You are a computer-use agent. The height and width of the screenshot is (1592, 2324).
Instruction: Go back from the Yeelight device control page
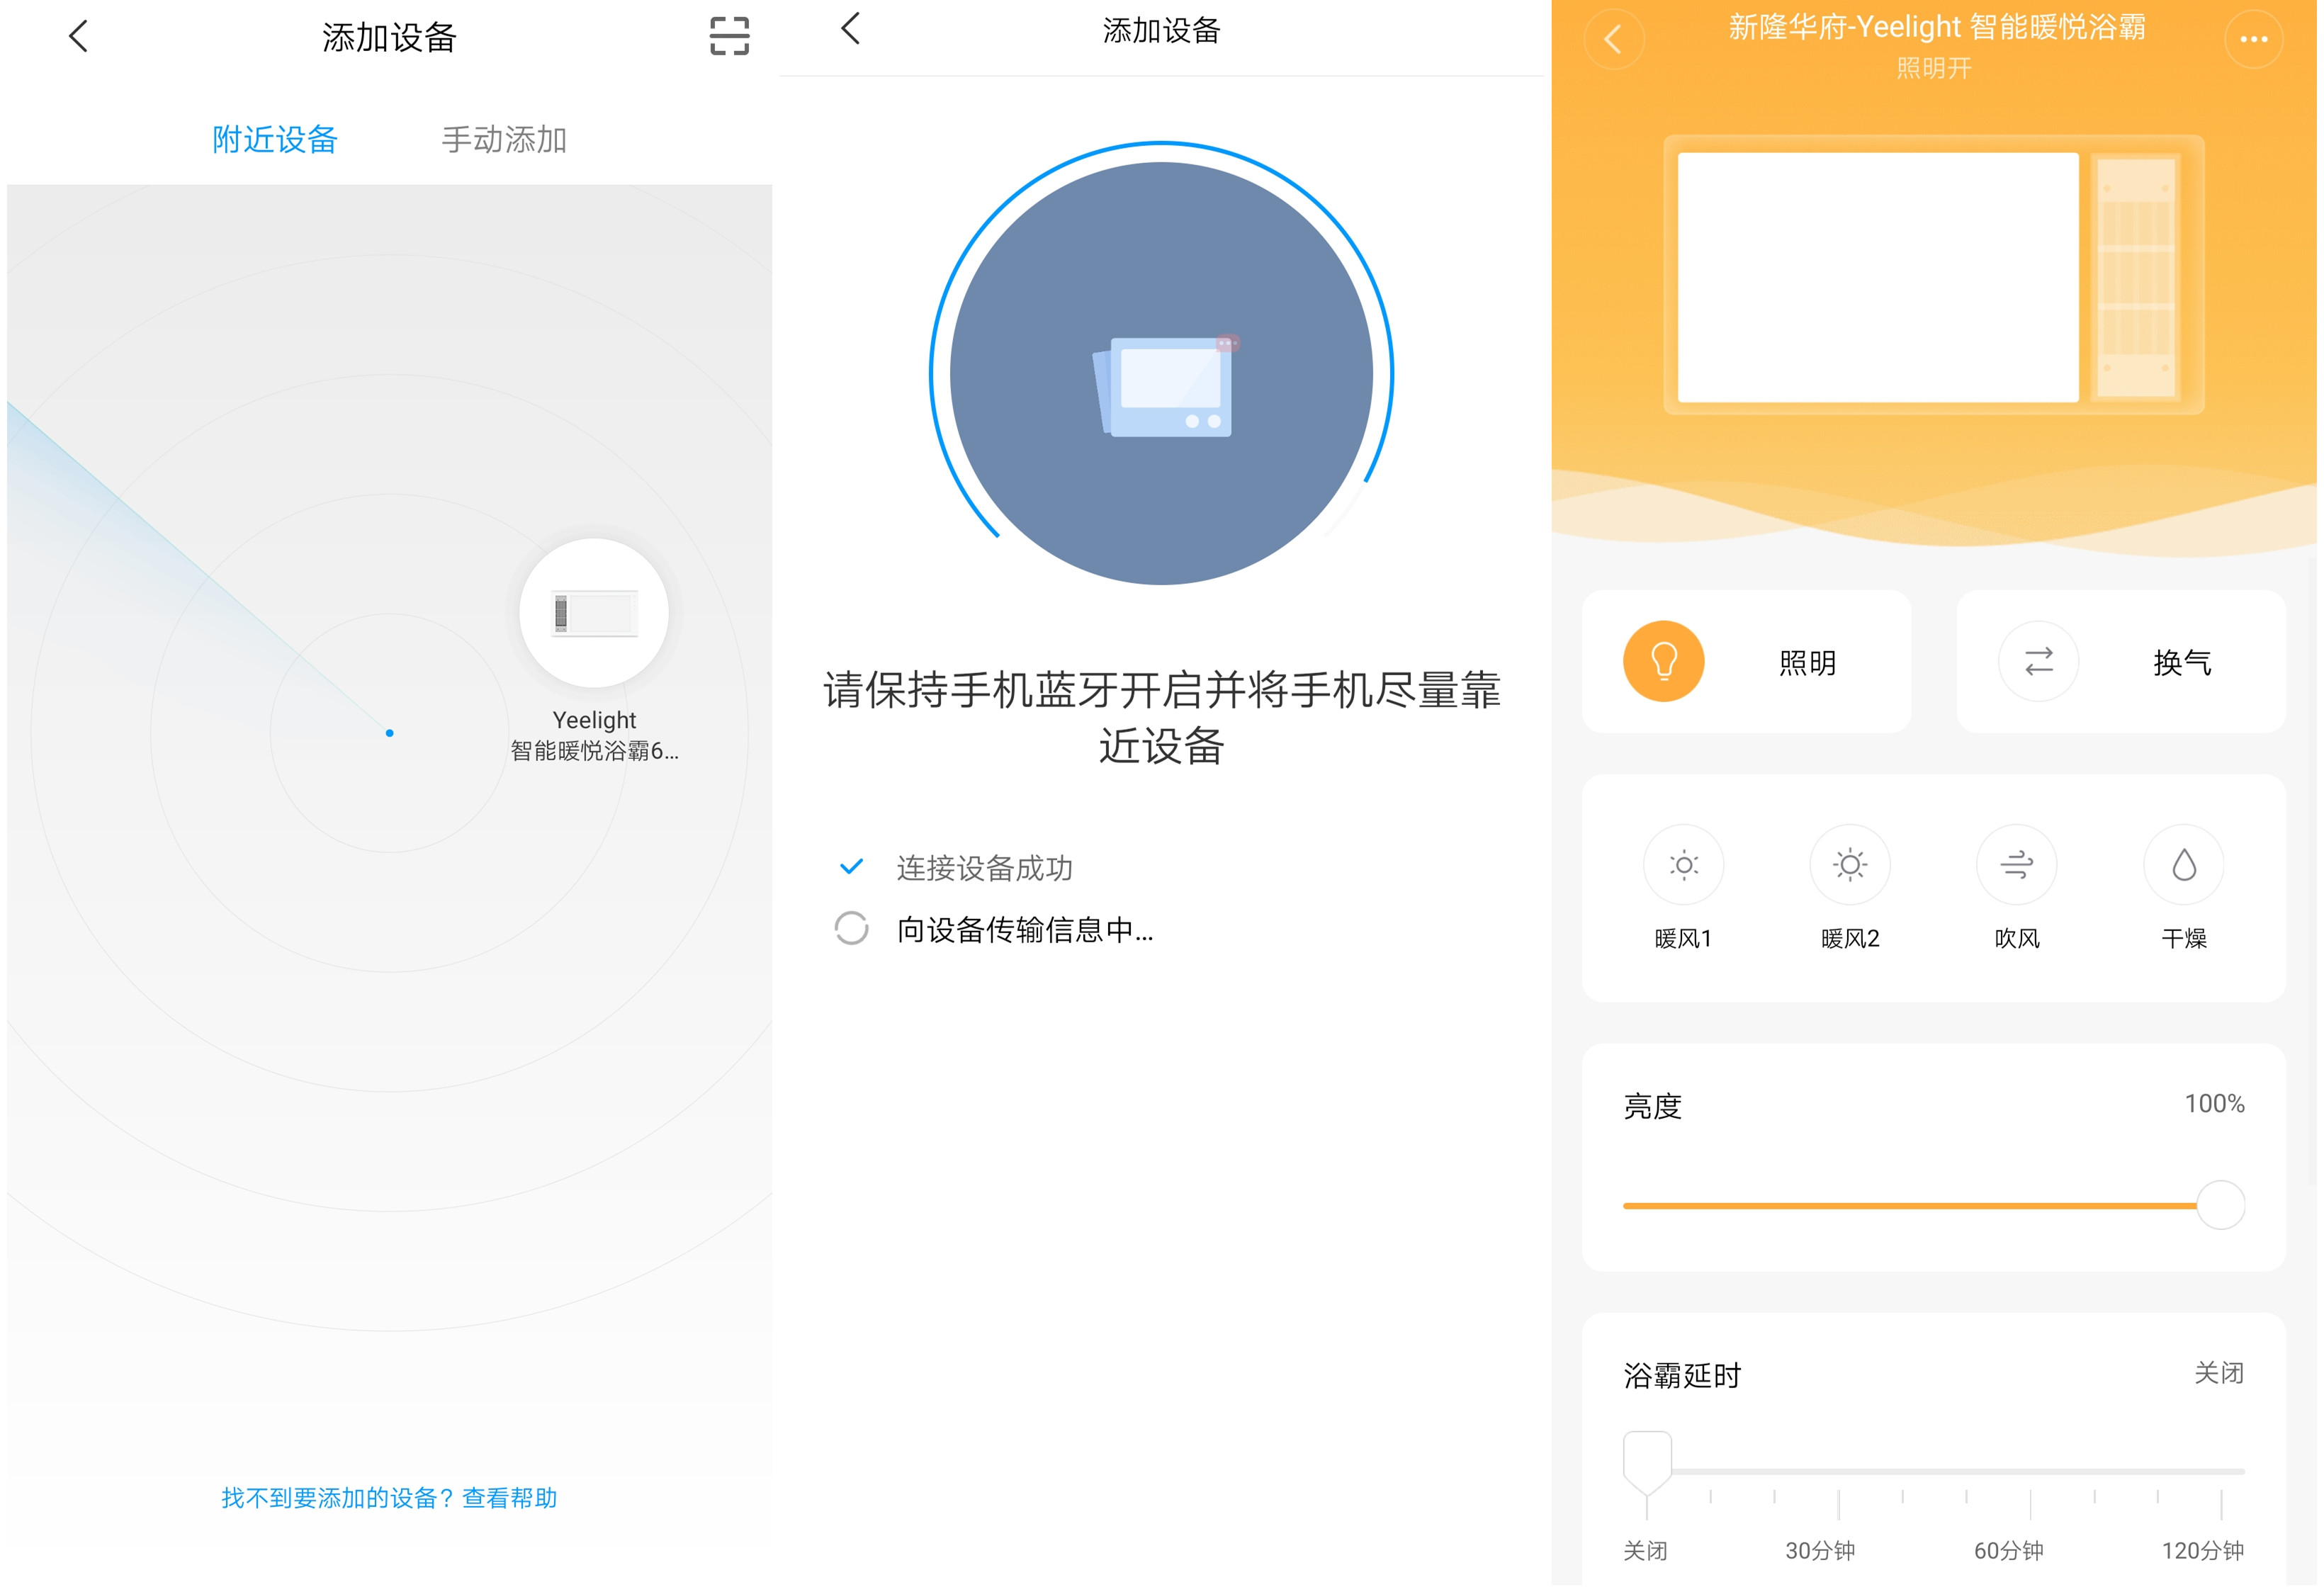pyautogui.click(x=1614, y=40)
